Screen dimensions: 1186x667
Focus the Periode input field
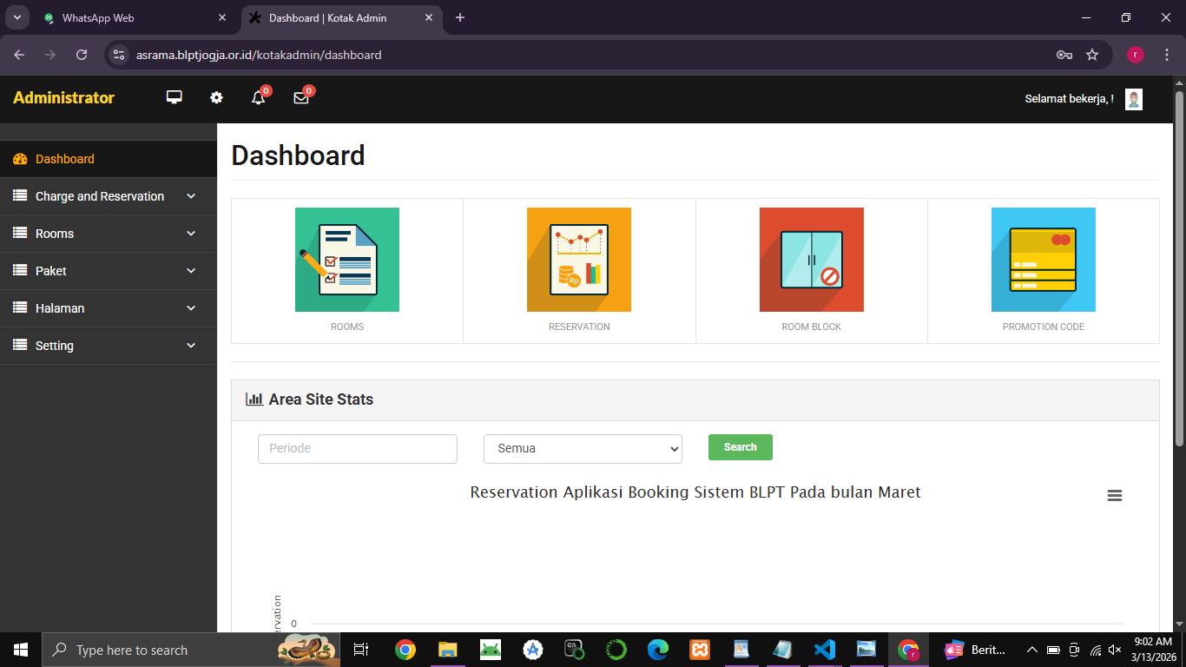(357, 449)
